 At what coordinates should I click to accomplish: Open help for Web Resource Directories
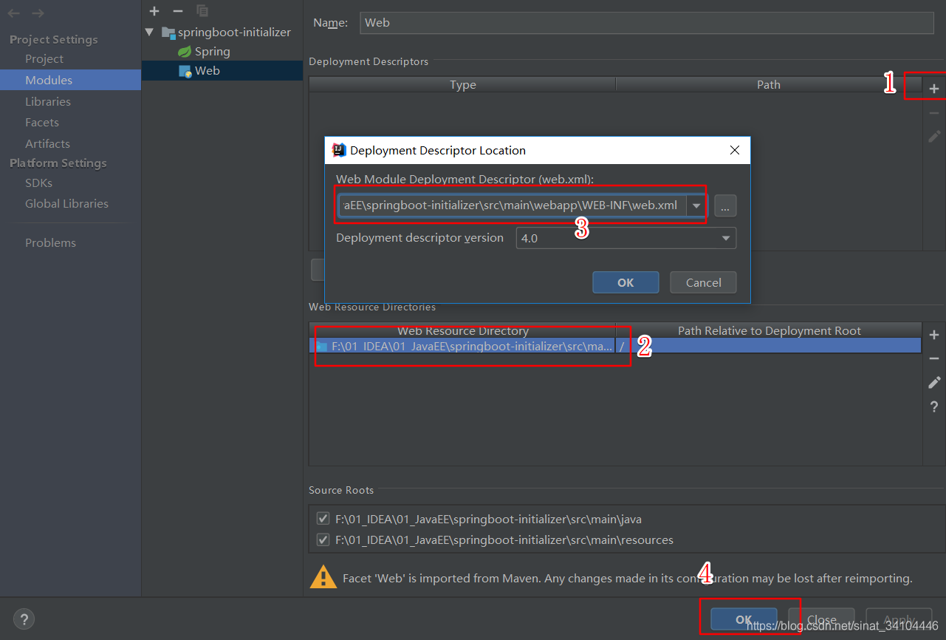933,406
